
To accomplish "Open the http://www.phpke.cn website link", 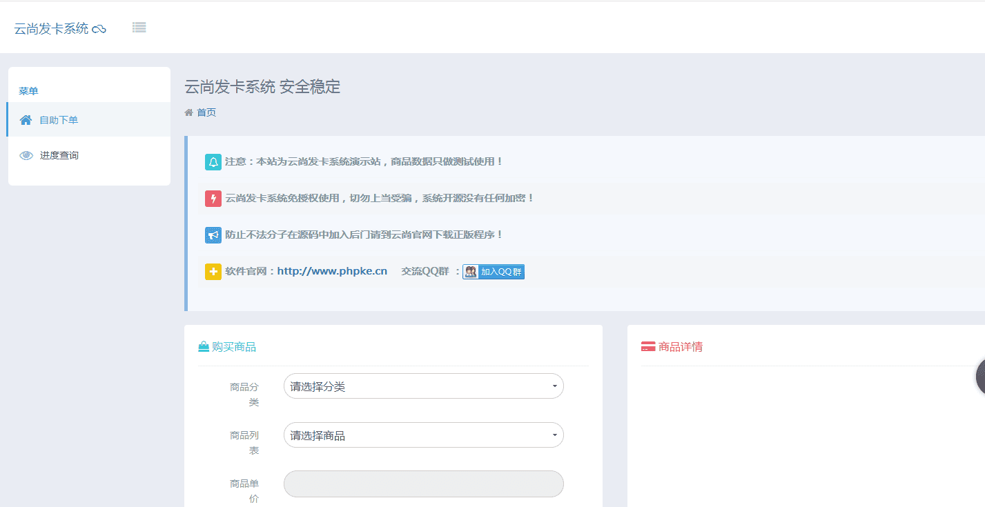I will pos(331,271).
